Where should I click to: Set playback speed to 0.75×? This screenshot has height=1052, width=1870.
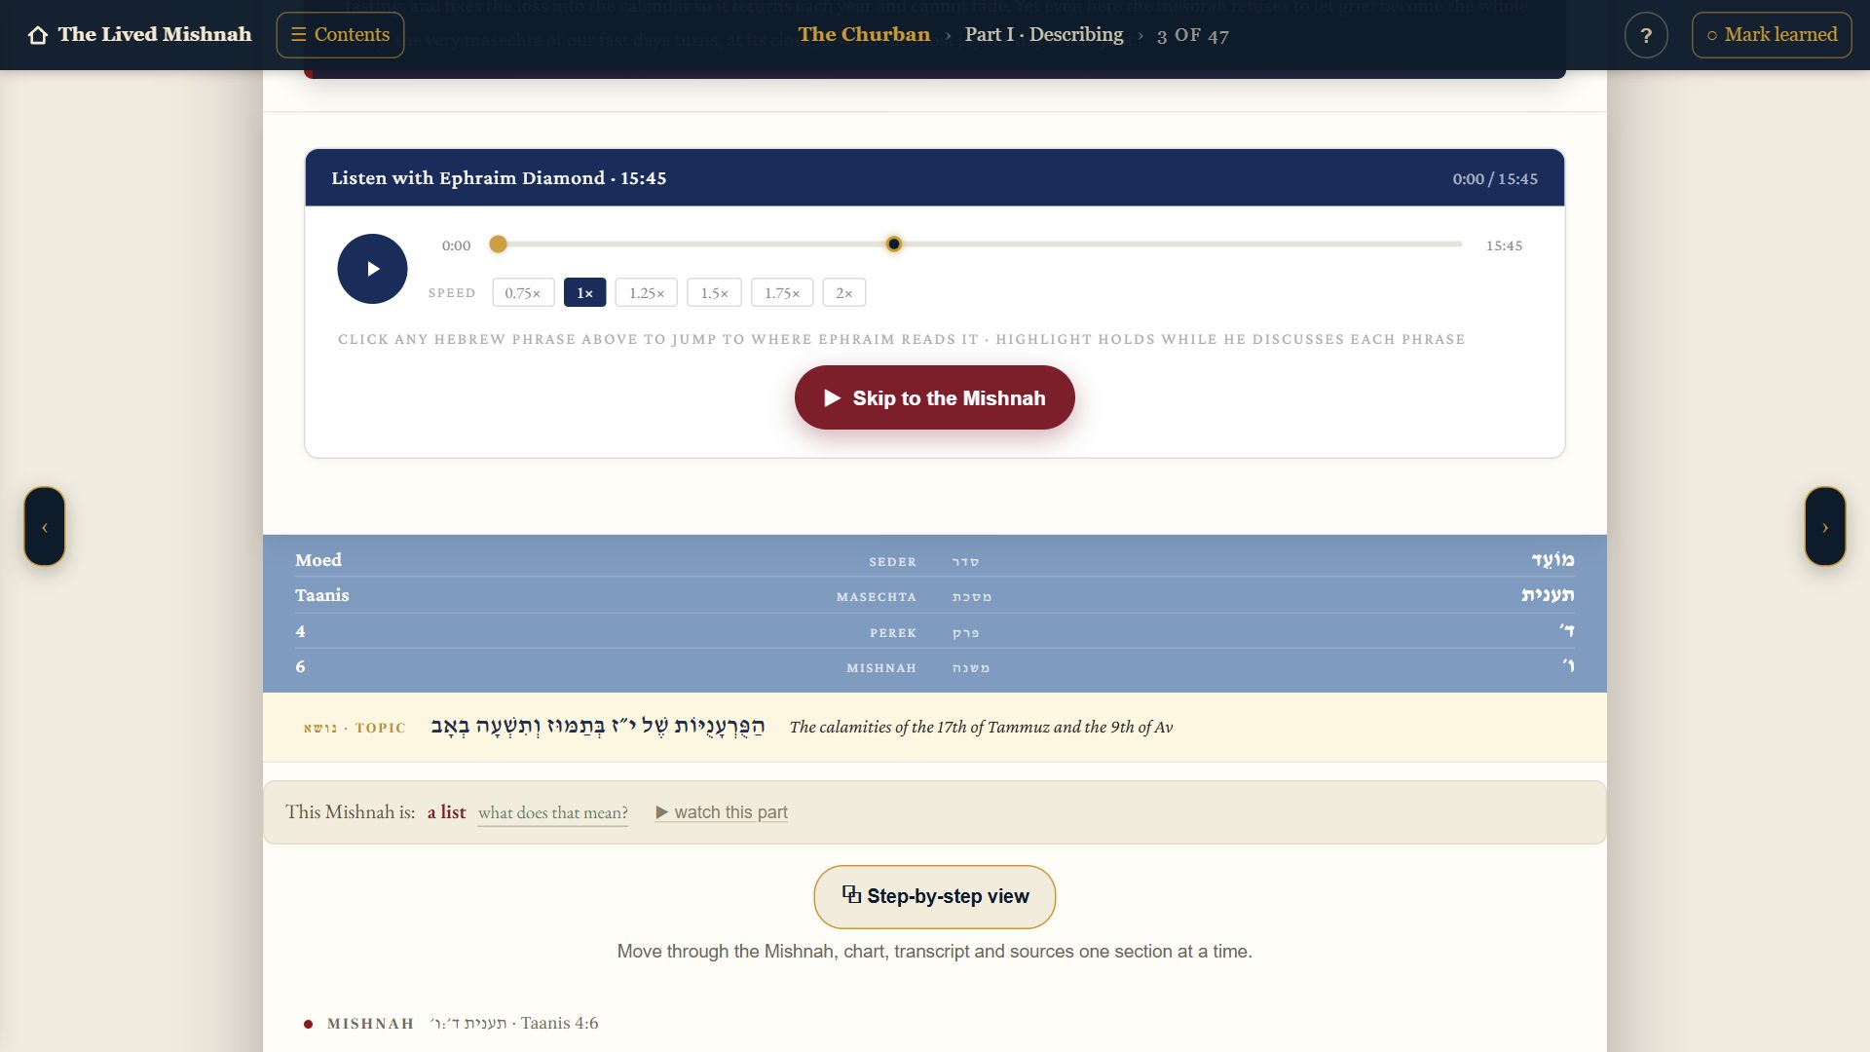click(x=523, y=293)
